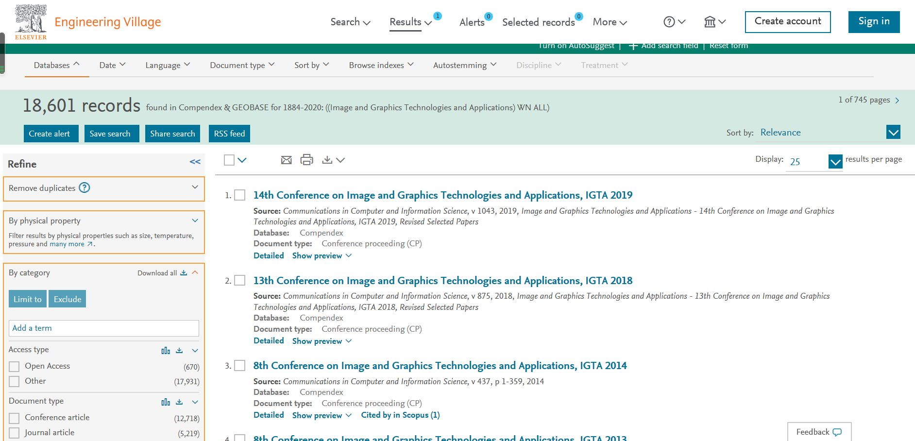Select checkbox for result 2 IGTA 2018
The width and height of the screenshot is (915, 441).
coord(240,280)
